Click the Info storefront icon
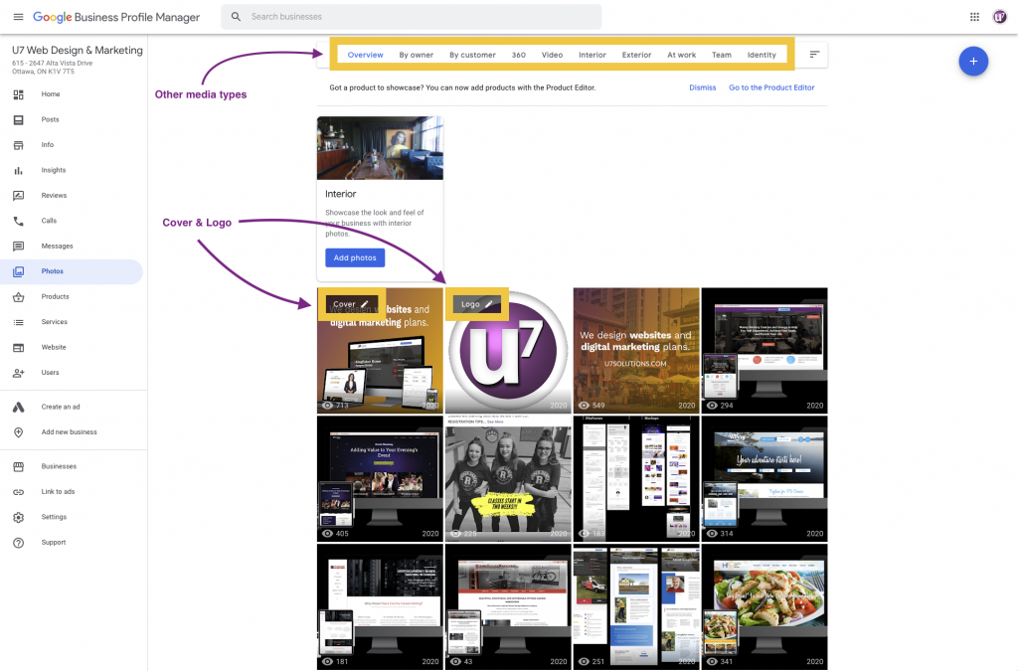The width and height of the screenshot is (1018, 671). [18, 145]
